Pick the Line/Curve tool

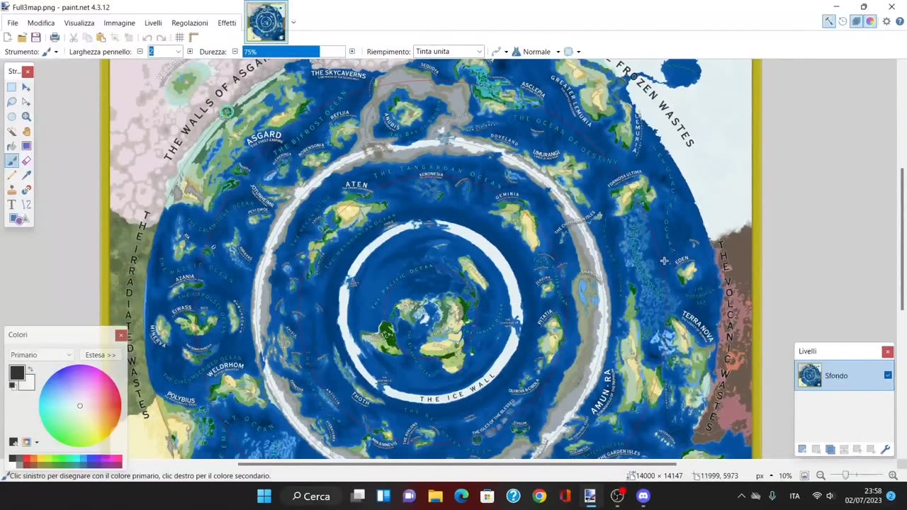coord(26,205)
